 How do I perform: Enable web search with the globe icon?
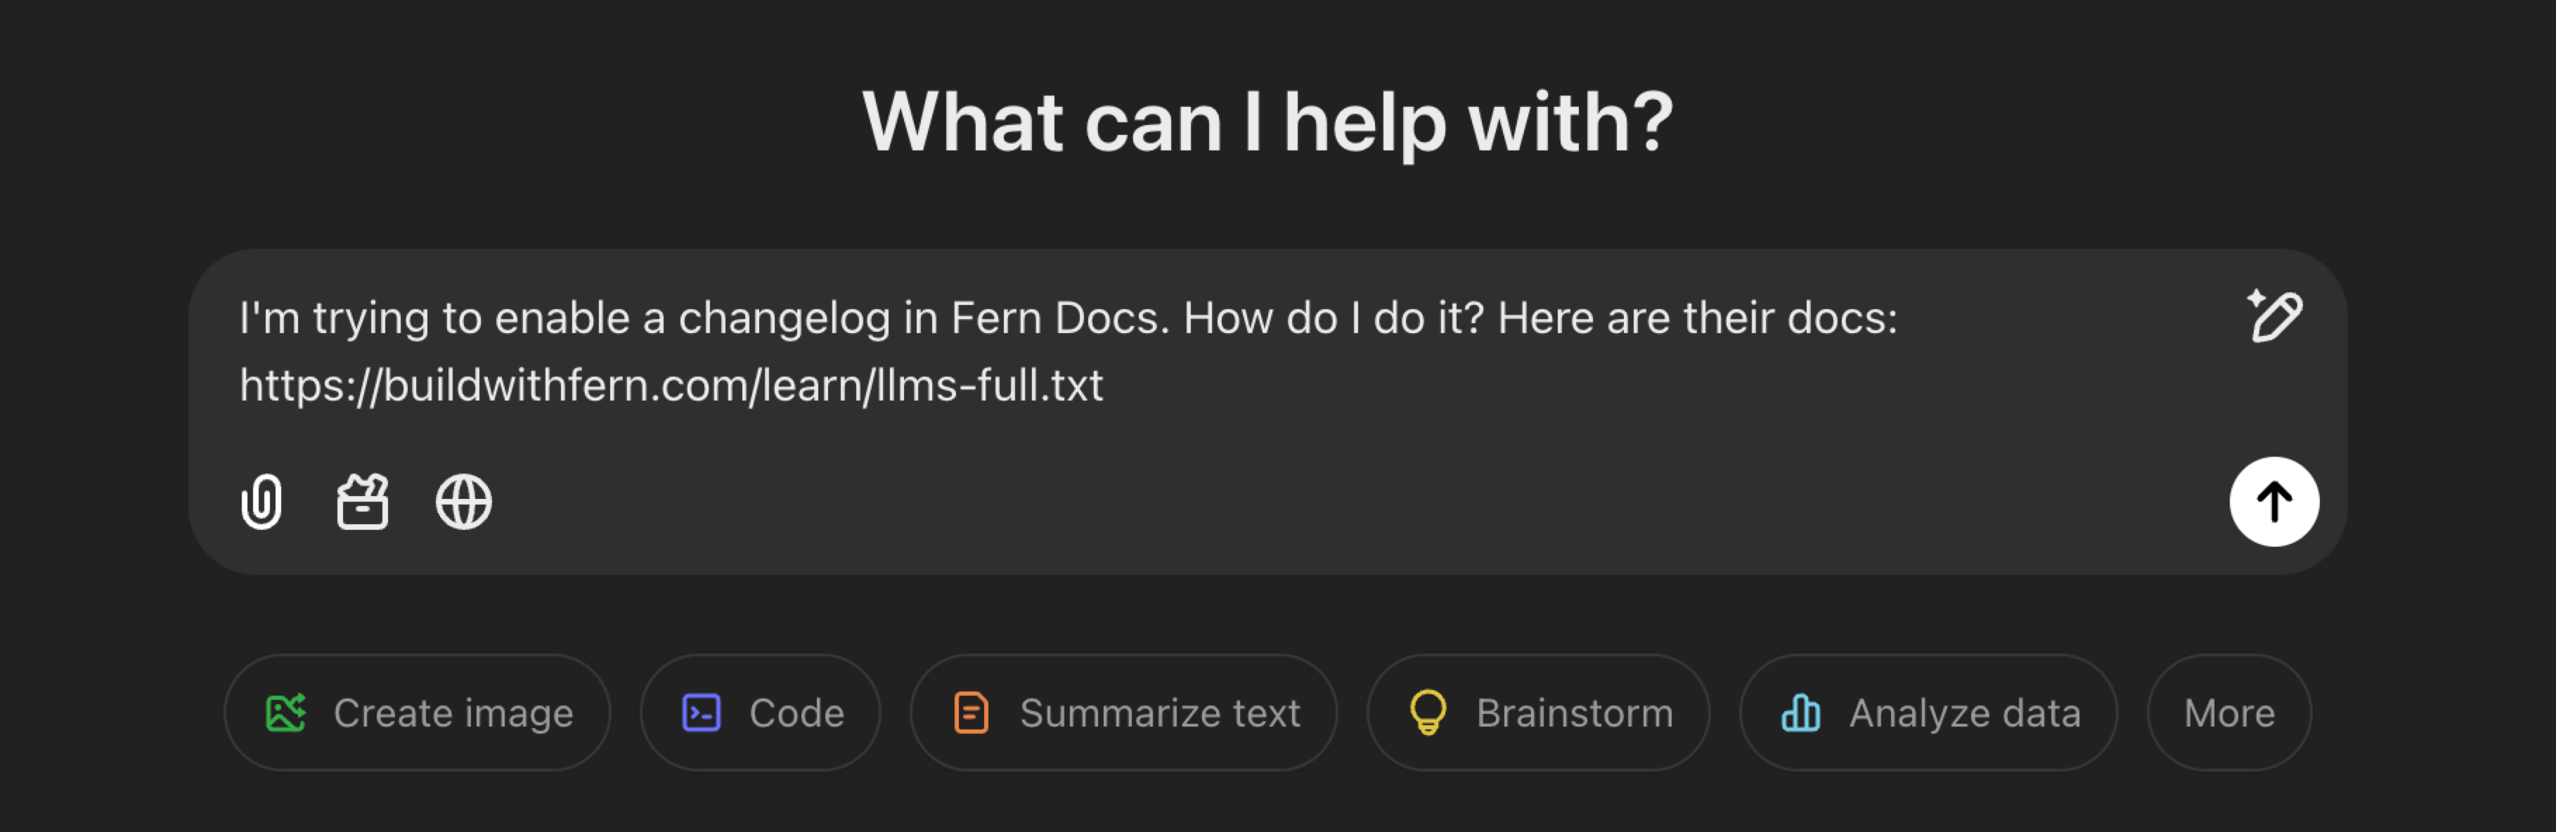tap(463, 501)
